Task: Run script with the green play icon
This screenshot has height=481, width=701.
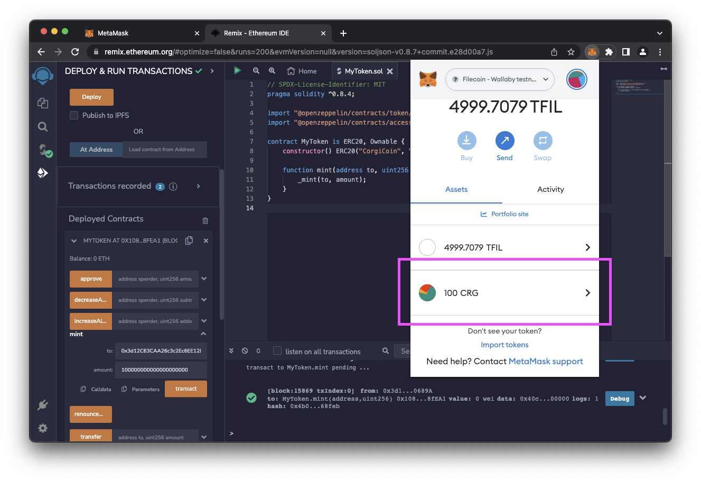Action: [x=237, y=70]
